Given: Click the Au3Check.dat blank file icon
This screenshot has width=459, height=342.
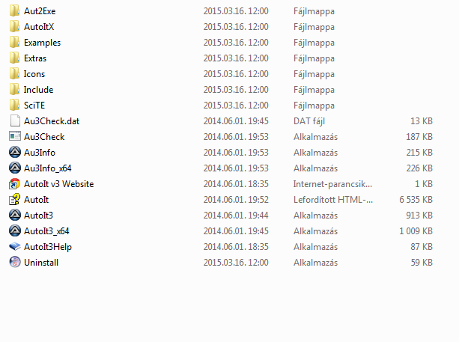Looking at the screenshot, I should click(x=15, y=120).
